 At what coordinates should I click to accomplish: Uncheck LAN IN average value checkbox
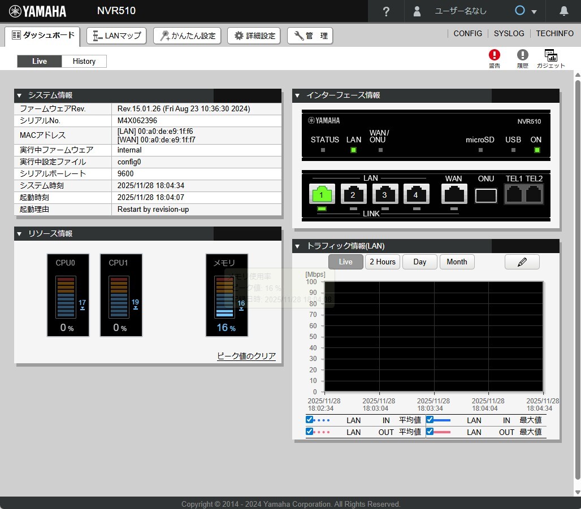pos(309,420)
